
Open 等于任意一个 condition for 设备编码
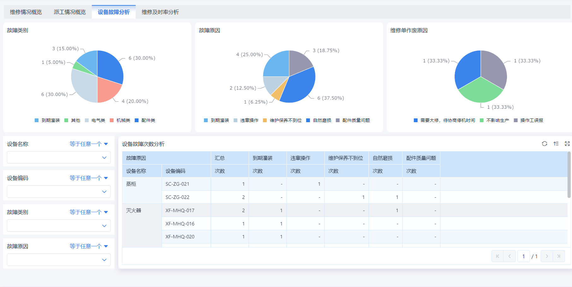click(89, 178)
